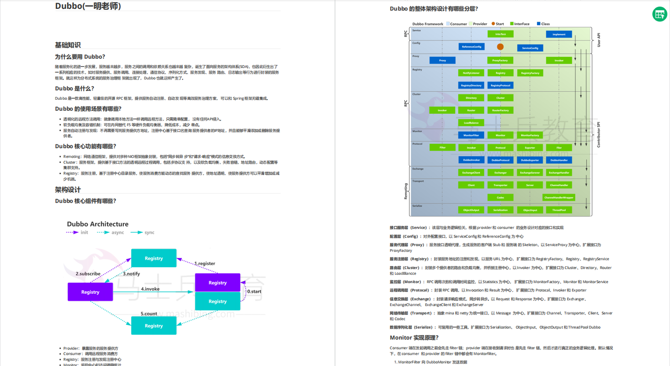Click the blue "Proxy" diagram box
Screen dimensions: 670x366
442,60
